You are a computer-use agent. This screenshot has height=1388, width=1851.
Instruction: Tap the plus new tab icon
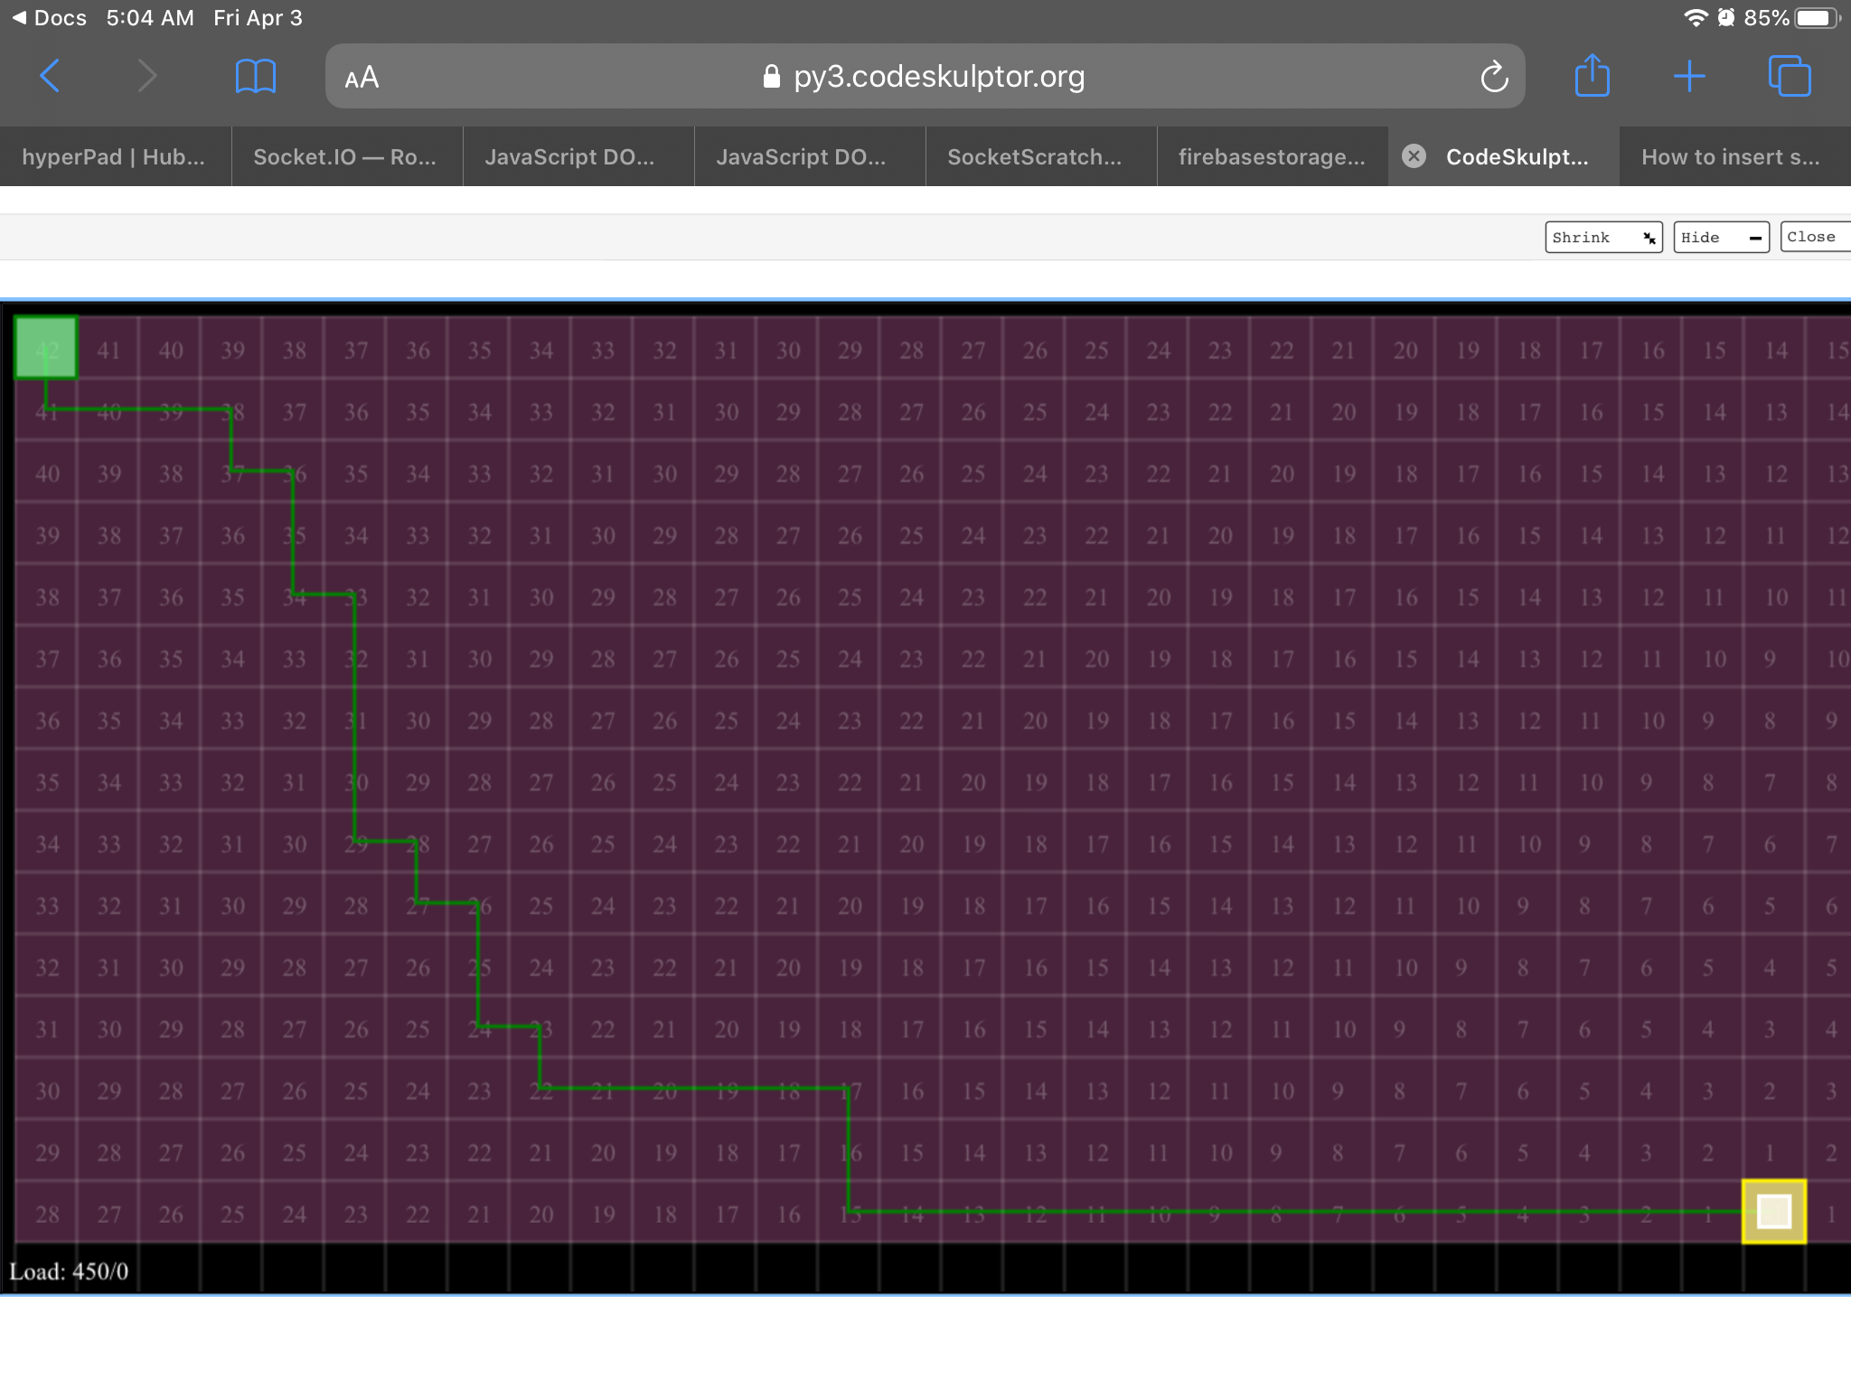coord(1688,76)
